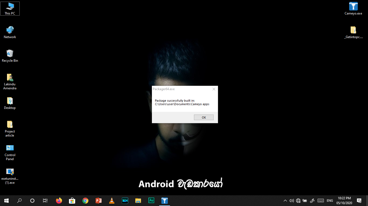The image size is (368, 206).
Task: Open PowerPoint from the taskbar
Action: point(98,201)
